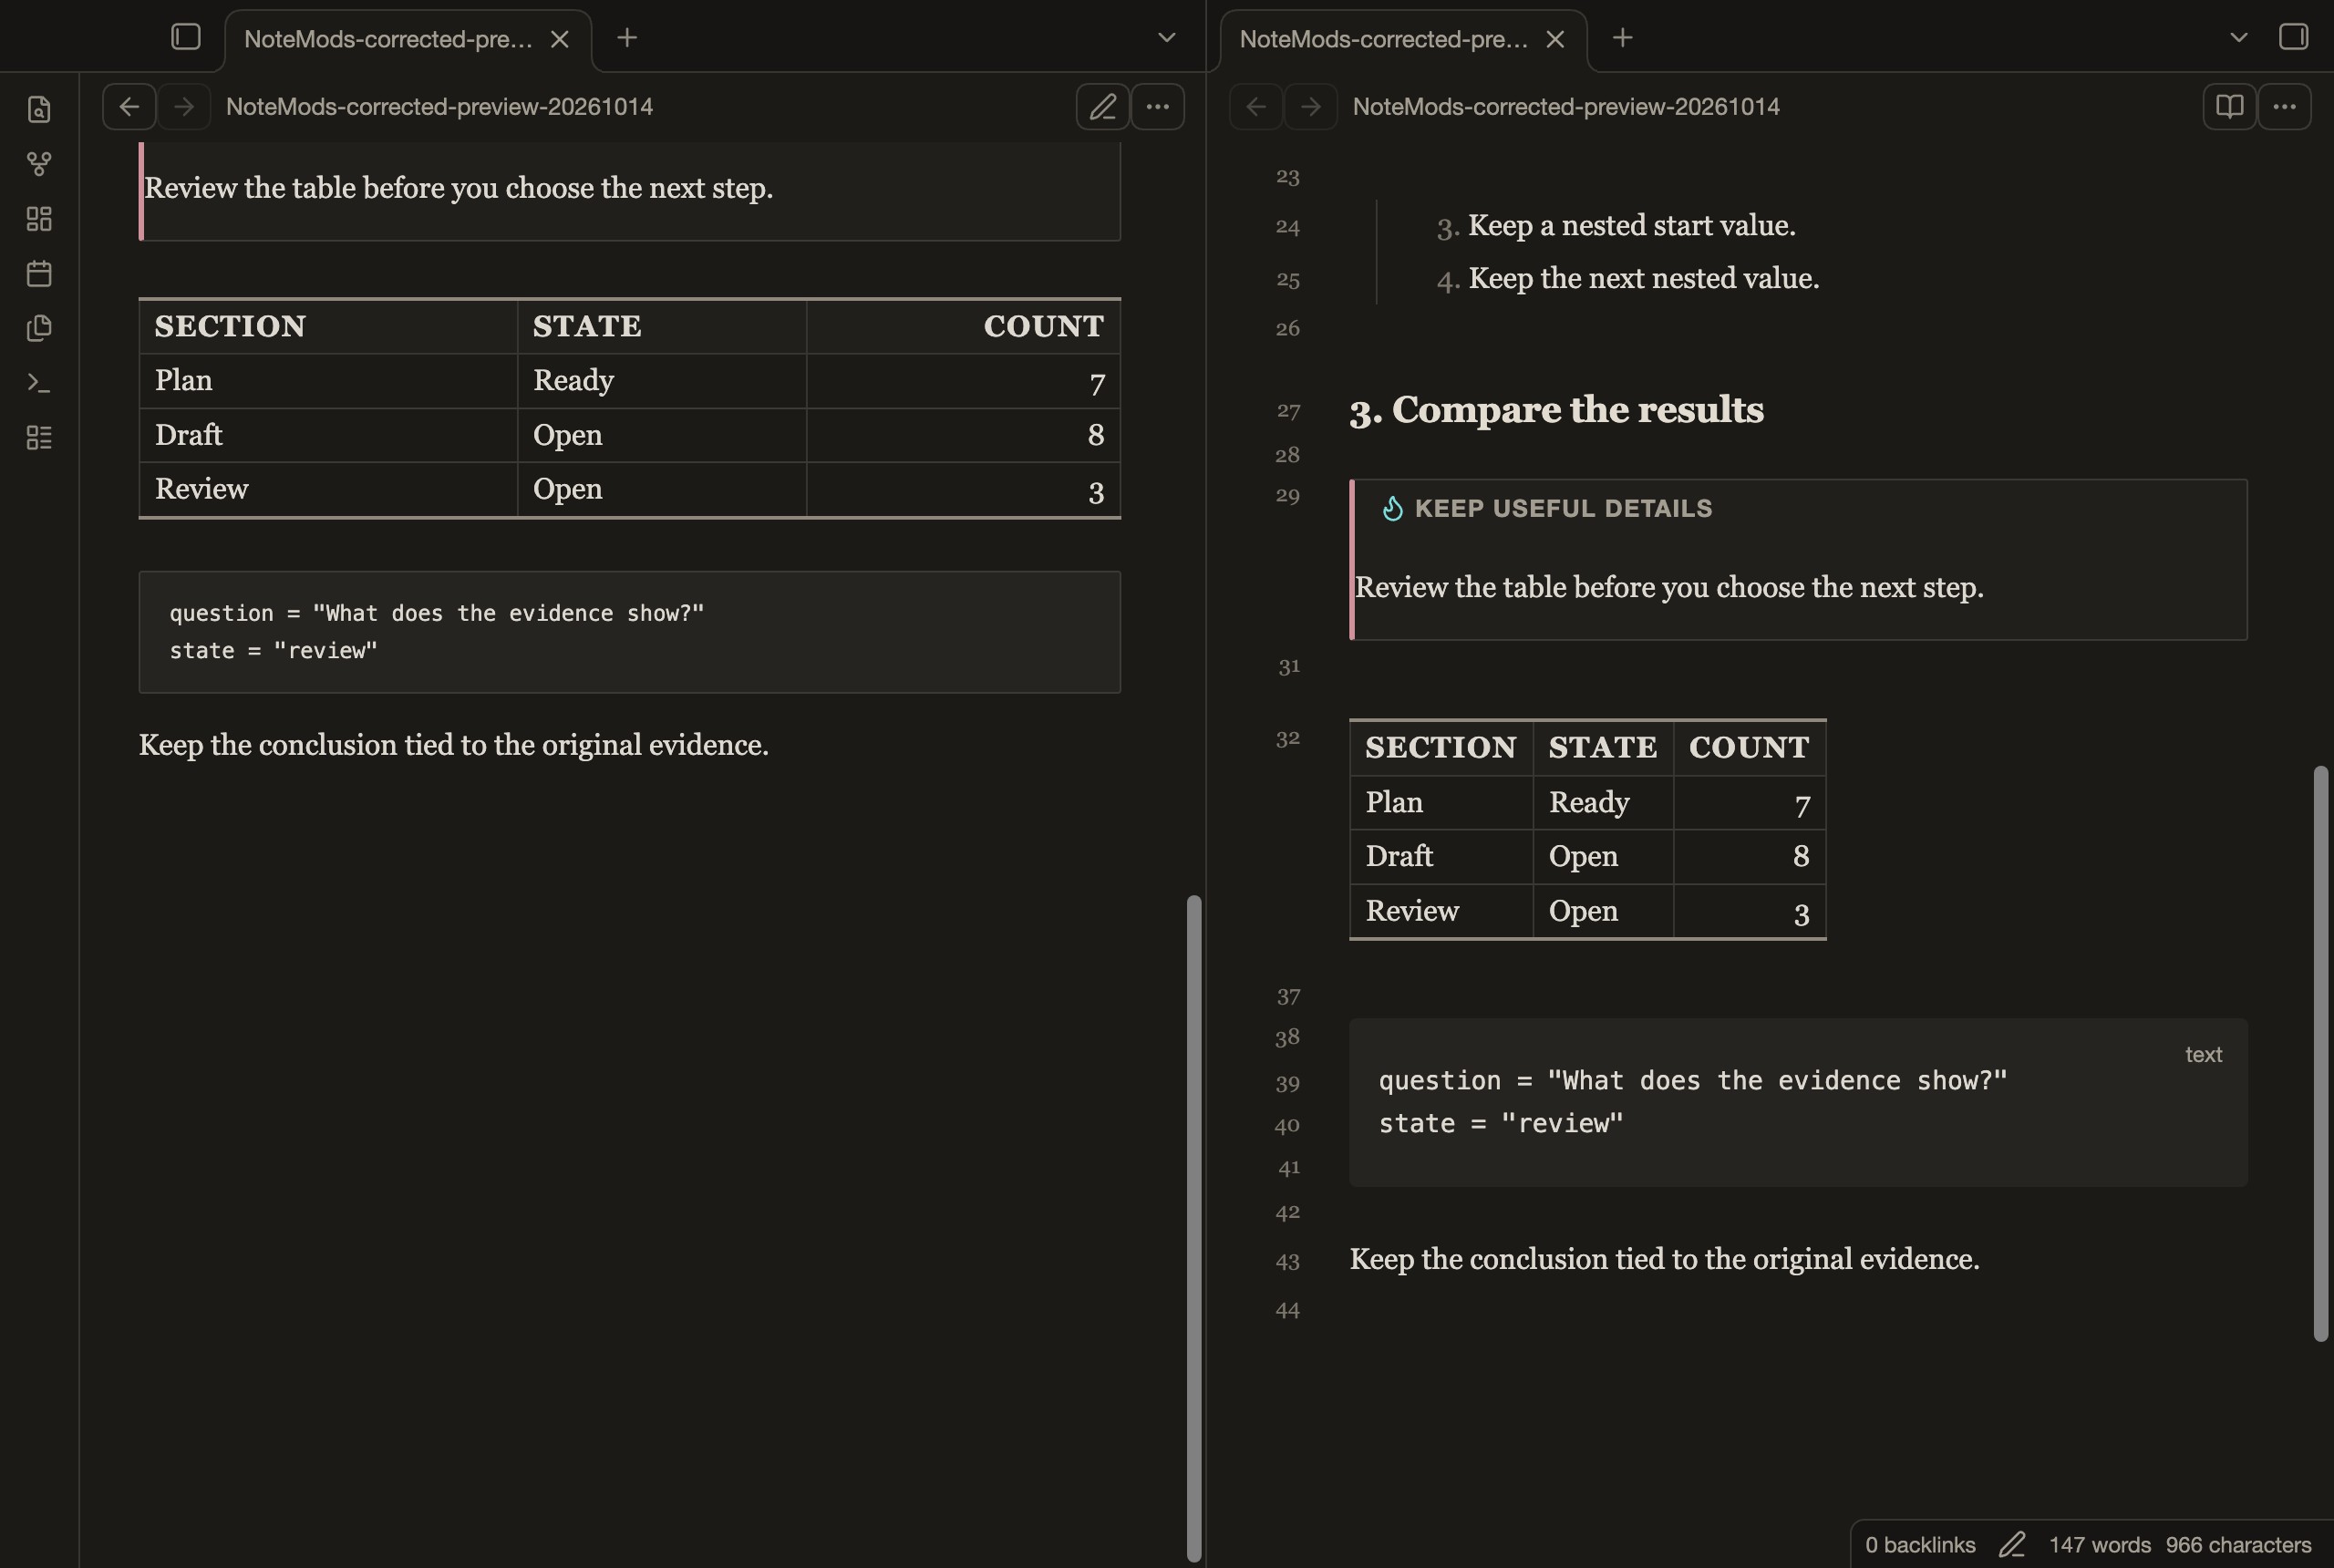2334x1568 pixels.
Task: Open quick switcher file icon in ribbon
Action: (x=39, y=109)
